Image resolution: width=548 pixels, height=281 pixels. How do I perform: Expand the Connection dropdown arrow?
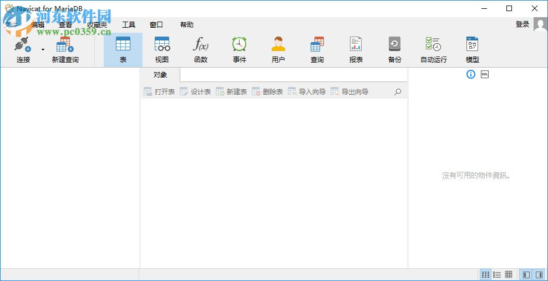point(43,49)
